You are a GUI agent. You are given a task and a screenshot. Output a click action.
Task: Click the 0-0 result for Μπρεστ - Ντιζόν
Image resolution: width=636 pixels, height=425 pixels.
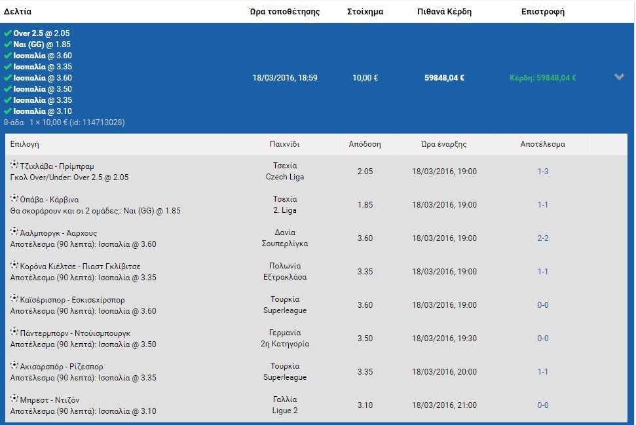[542, 405]
